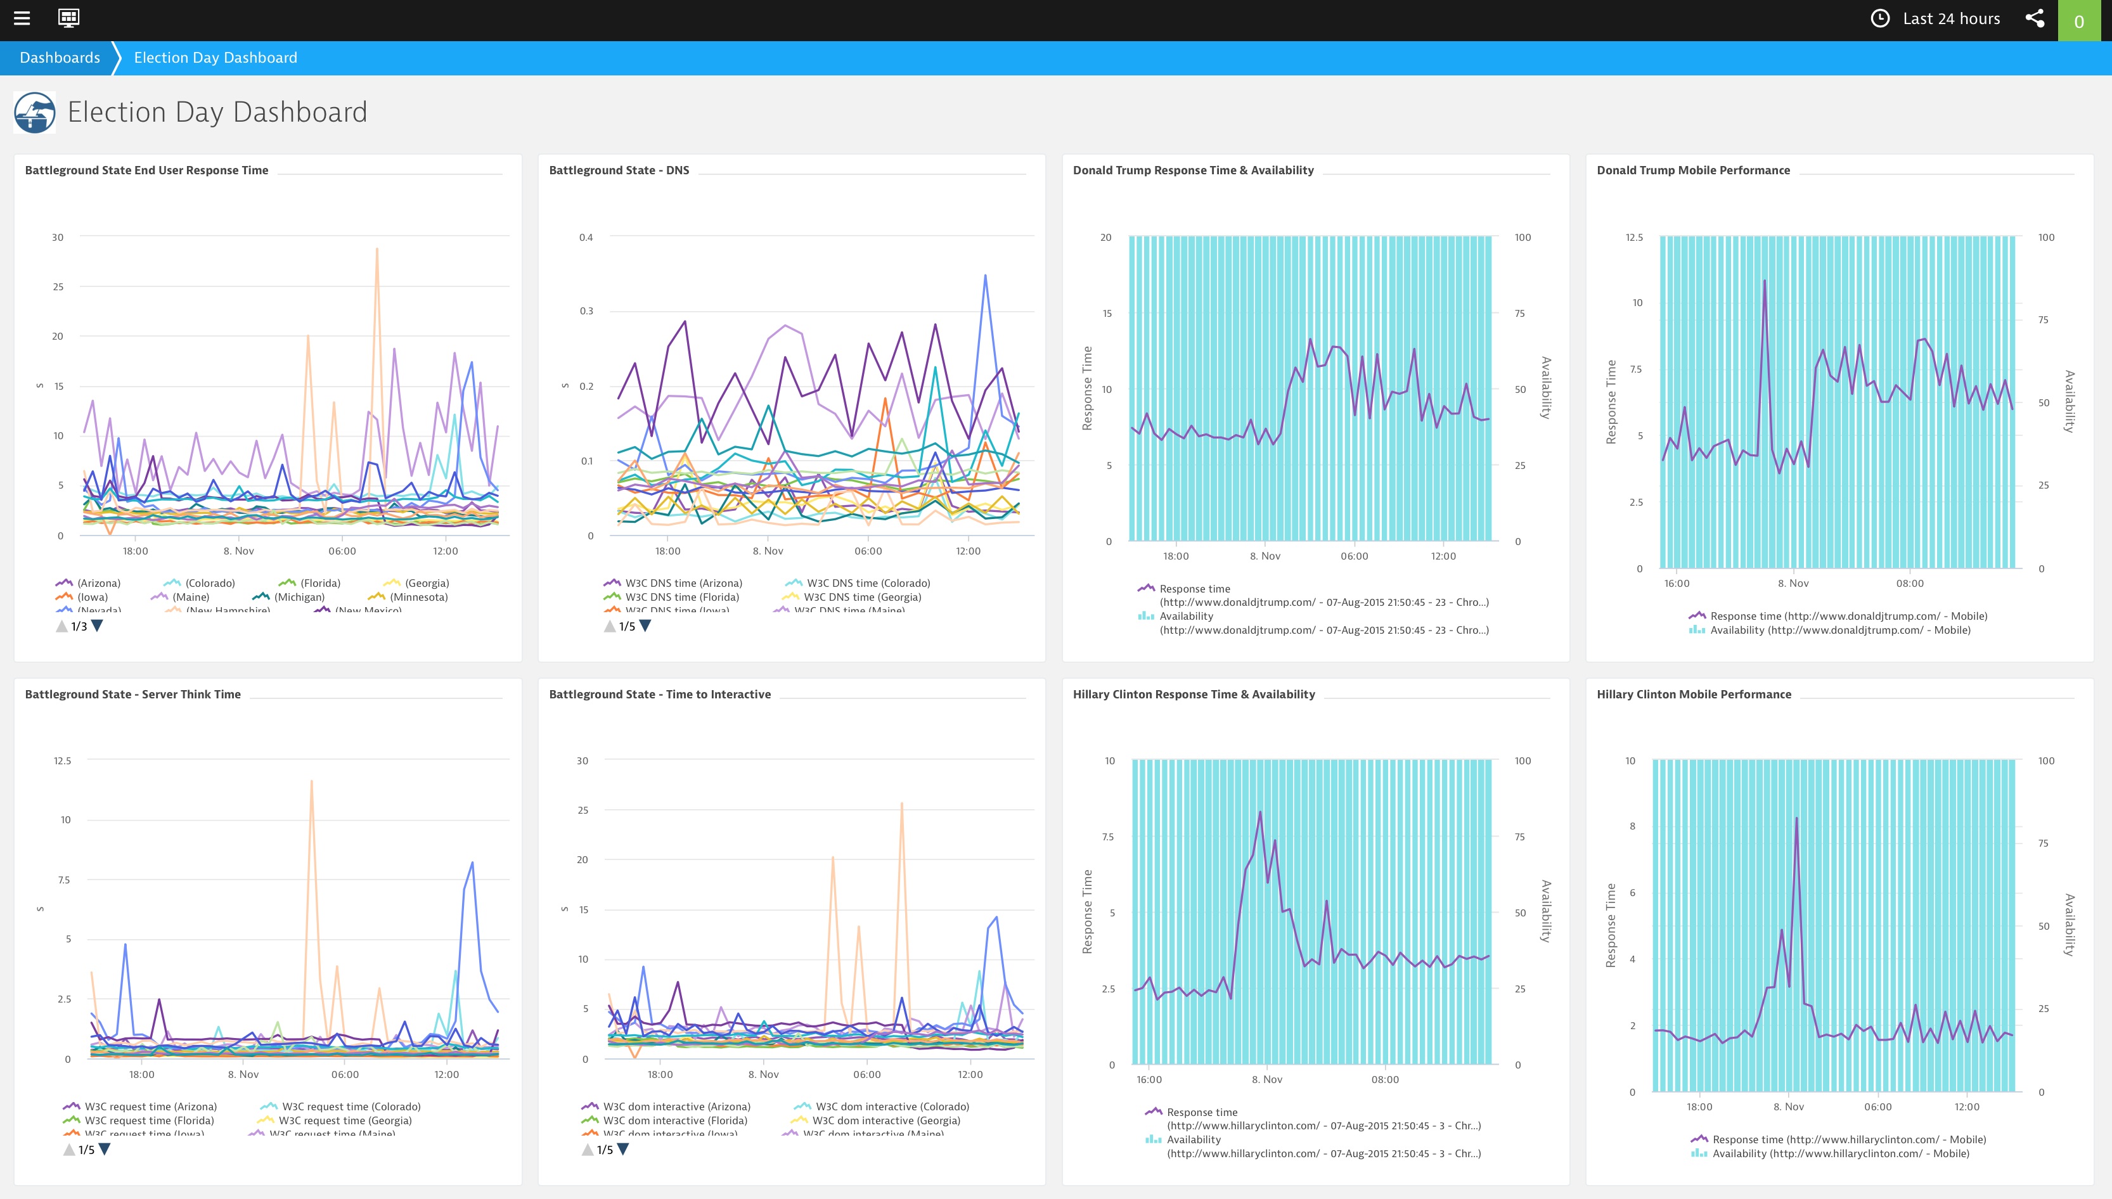Image resolution: width=2112 pixels, height=1199 pixels.
Task: Toggle (Florida) series in End User Response Time legend
Action: click(309, 583)
